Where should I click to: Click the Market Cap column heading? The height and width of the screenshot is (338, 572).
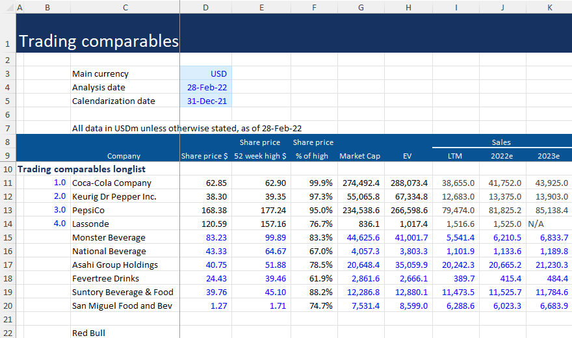359,156
